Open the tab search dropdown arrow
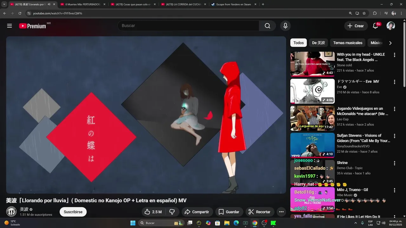 [x=4, y=4]
